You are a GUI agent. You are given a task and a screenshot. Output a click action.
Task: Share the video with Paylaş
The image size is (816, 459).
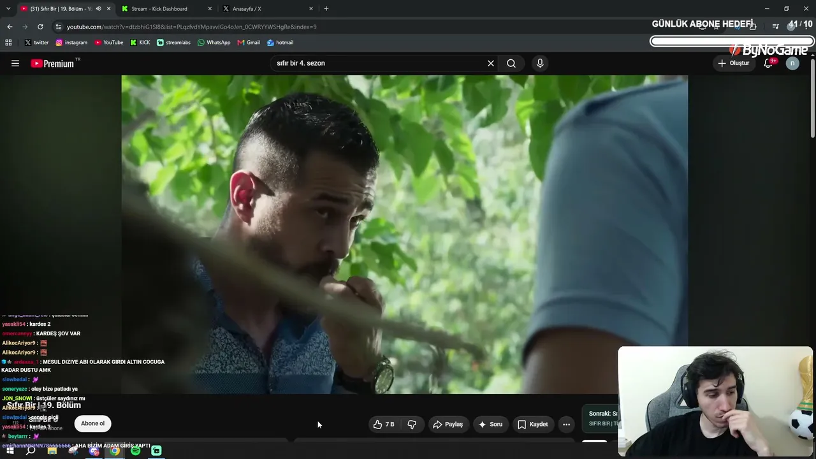point(448,424)
